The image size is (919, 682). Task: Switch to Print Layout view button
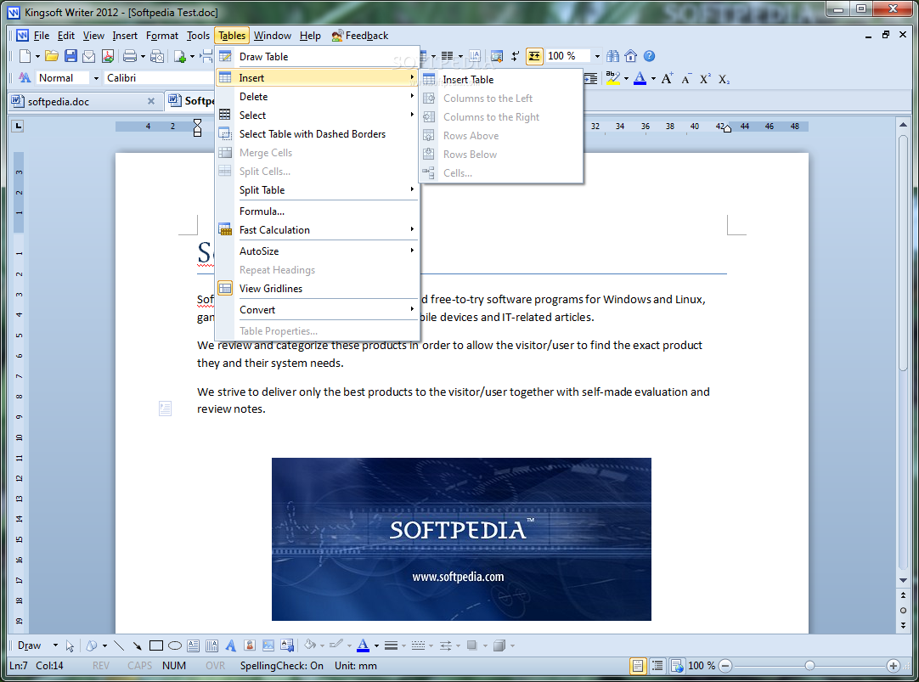pos(638,666)
